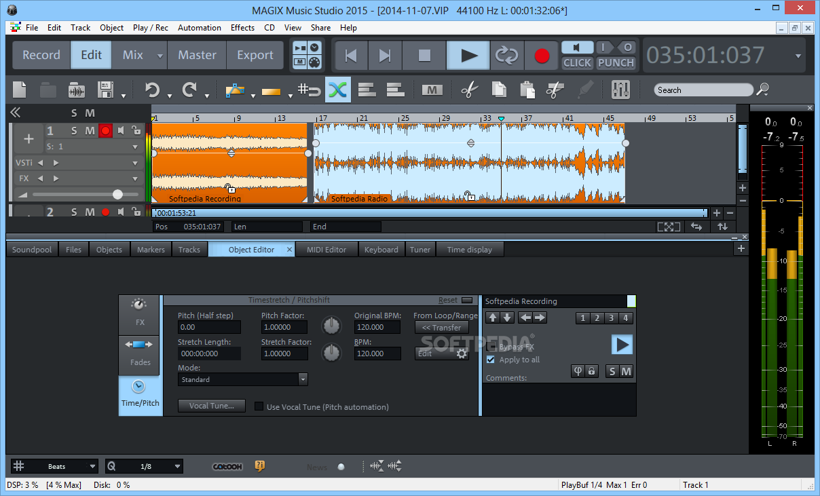This screenshot has width=820, height=496.
Task: Click the M marker toolbar button
Action: click(x=432, y=90)
